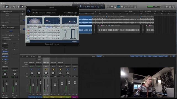Open the List Editors button
The image size is (177, 99).
[x=163, y=7]
